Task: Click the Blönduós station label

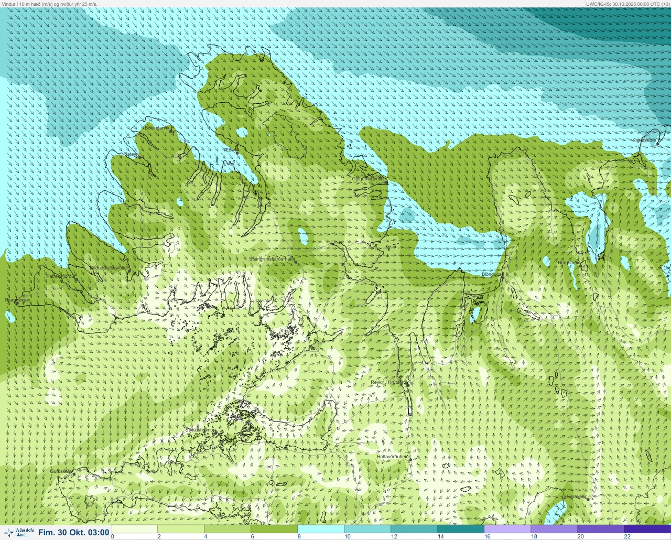Action: [x=492, y=274]
